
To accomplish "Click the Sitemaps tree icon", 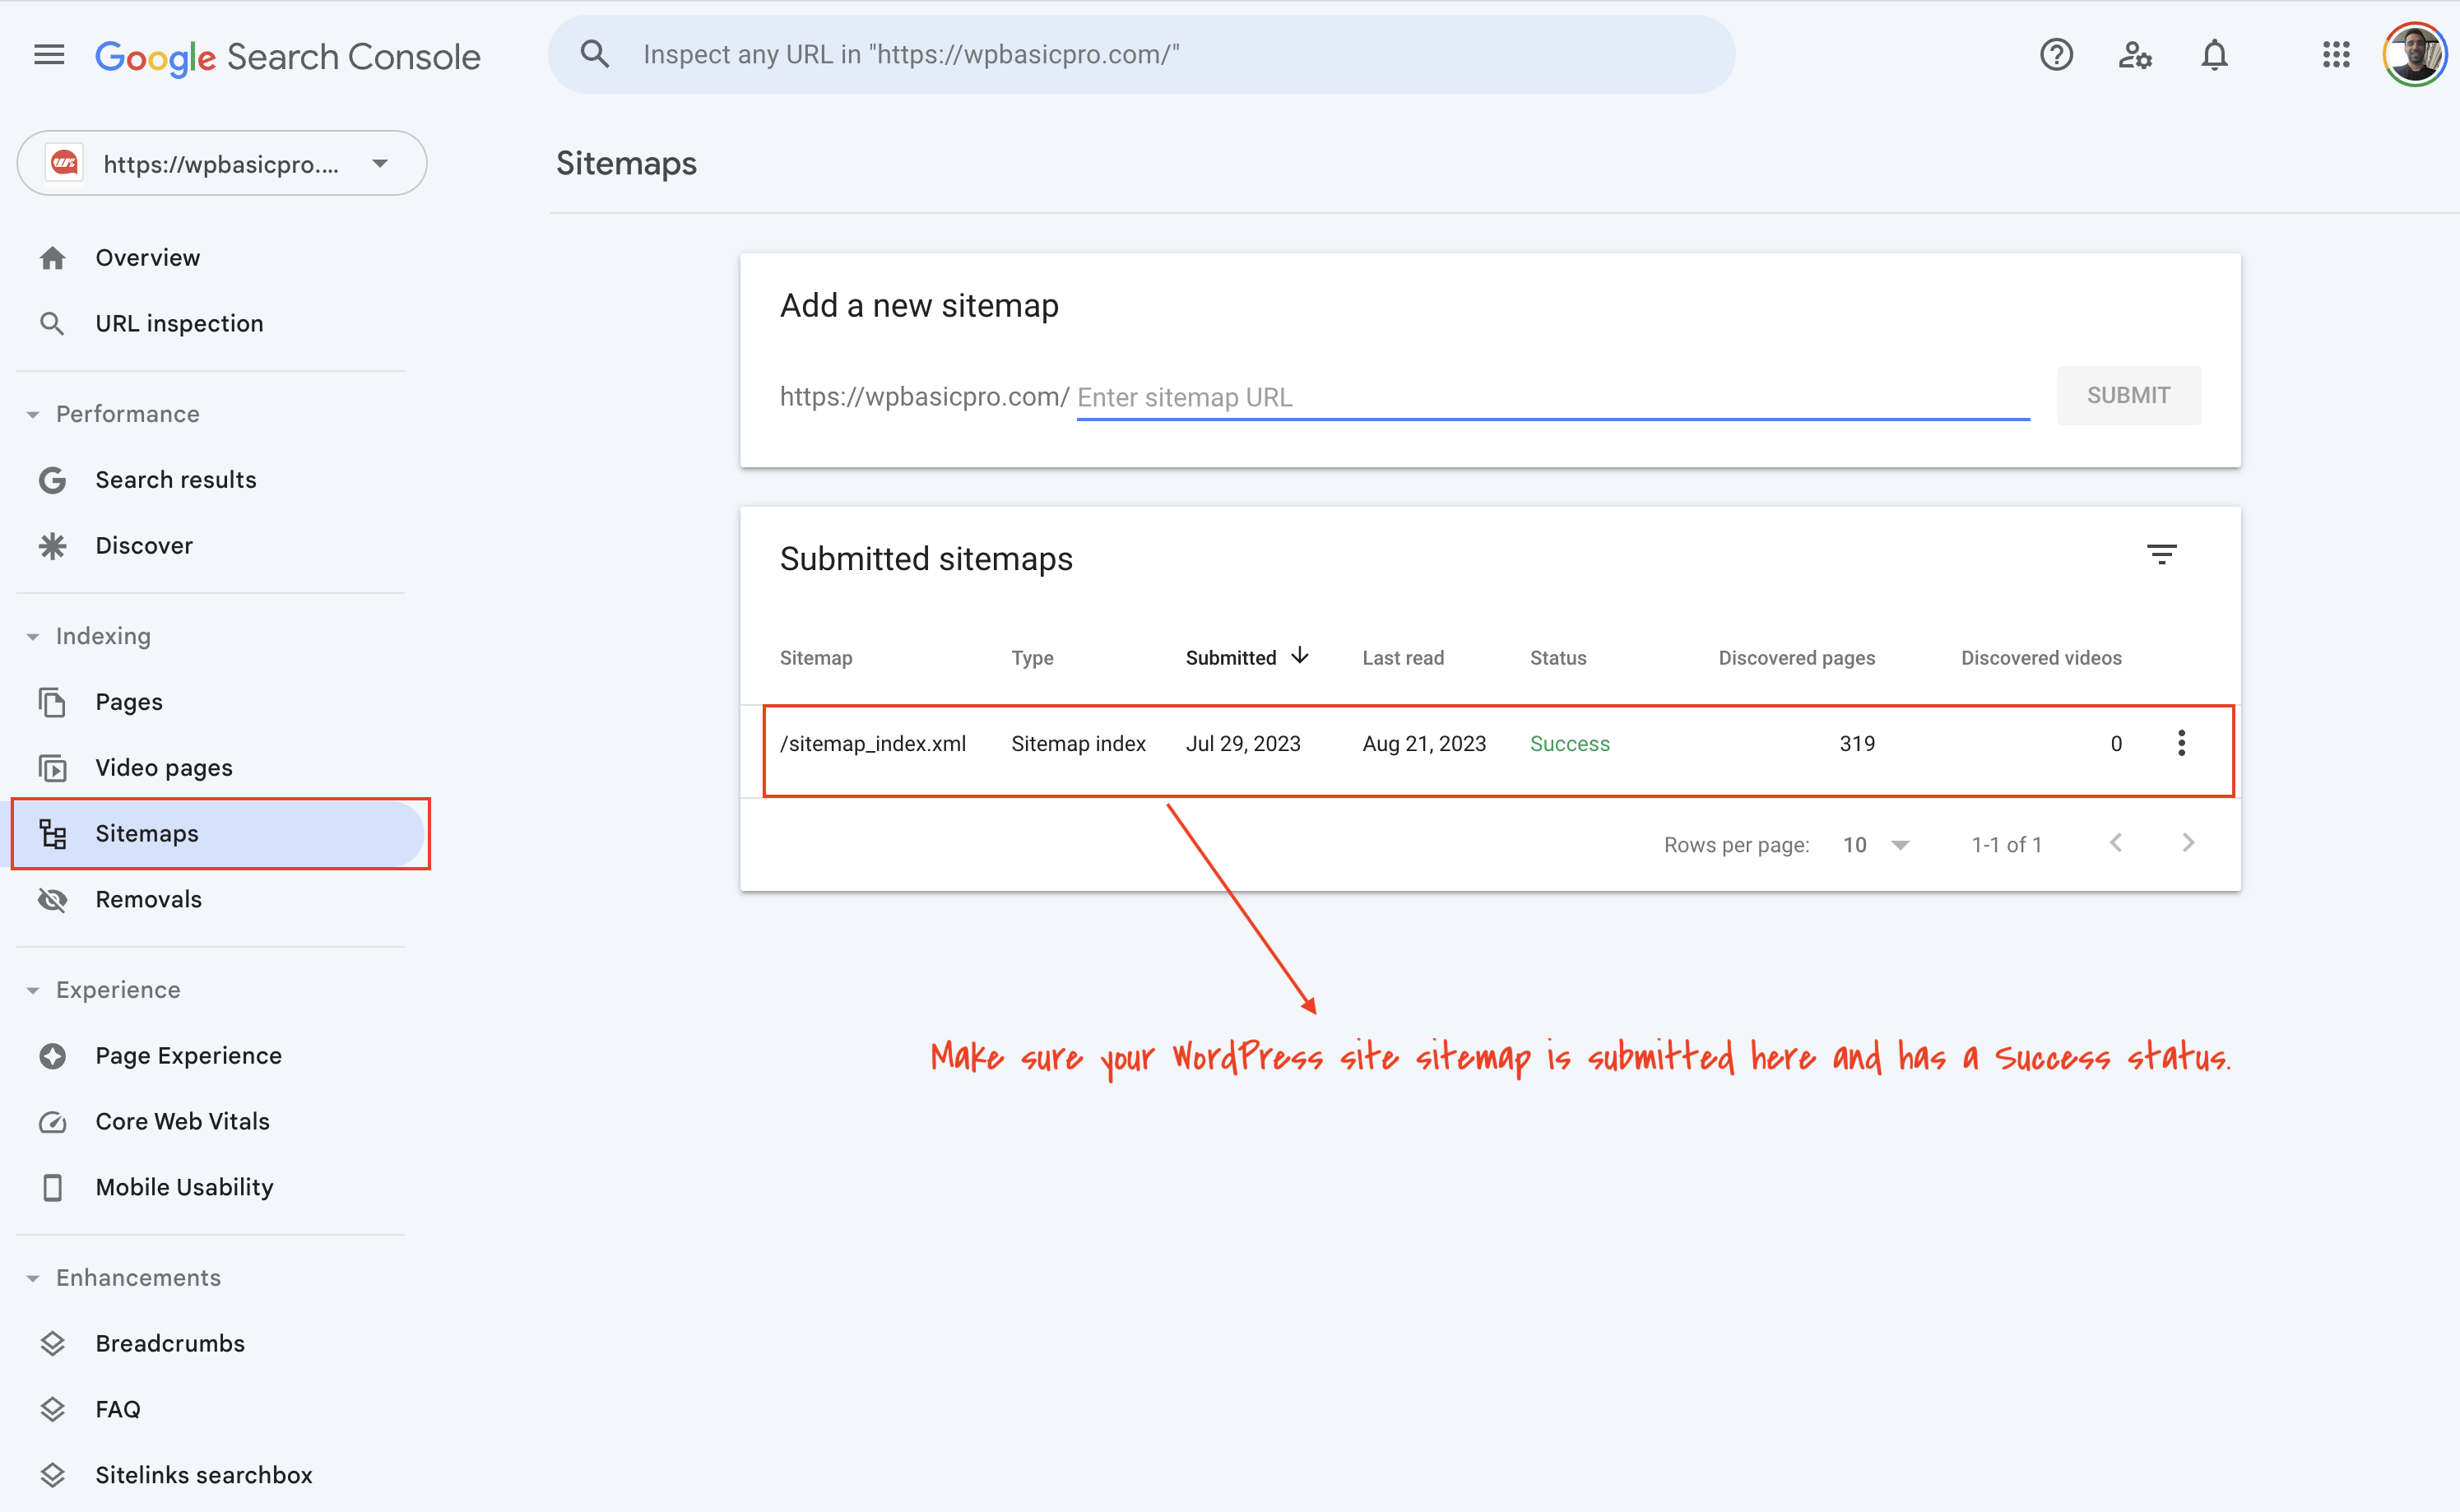I will point(53,834).
